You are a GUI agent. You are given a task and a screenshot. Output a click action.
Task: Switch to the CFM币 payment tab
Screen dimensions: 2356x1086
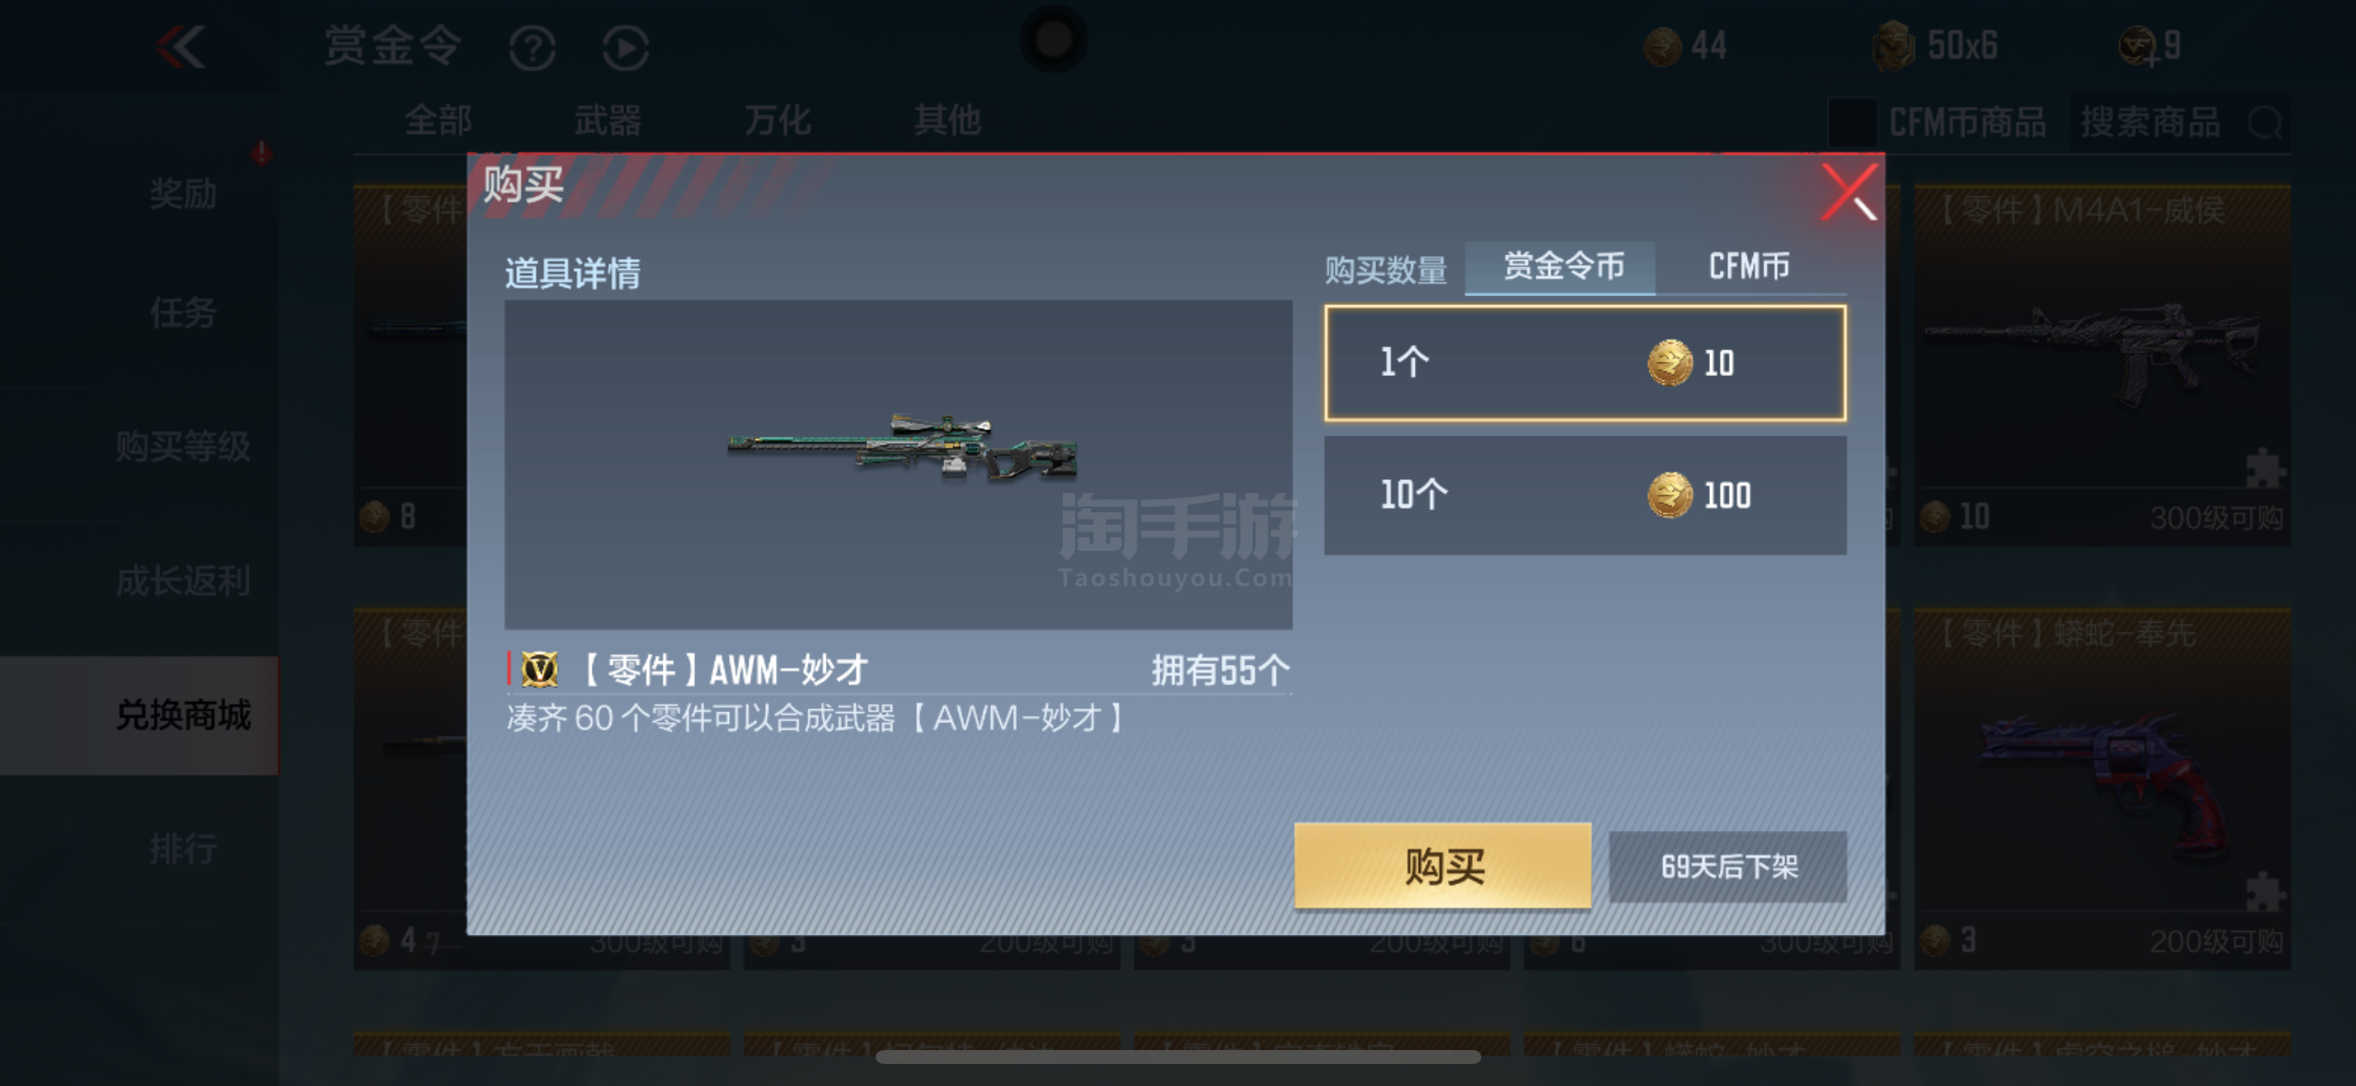(1749, 267)
